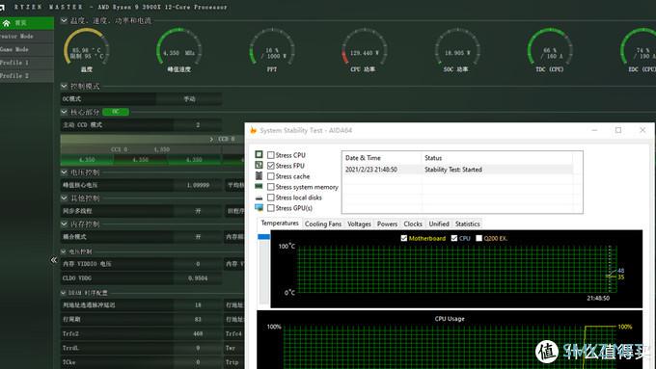Click the first green core speed bar 4,350
Image resolution: width=656 pixels, height=369 pixels.
pos(87,160)
